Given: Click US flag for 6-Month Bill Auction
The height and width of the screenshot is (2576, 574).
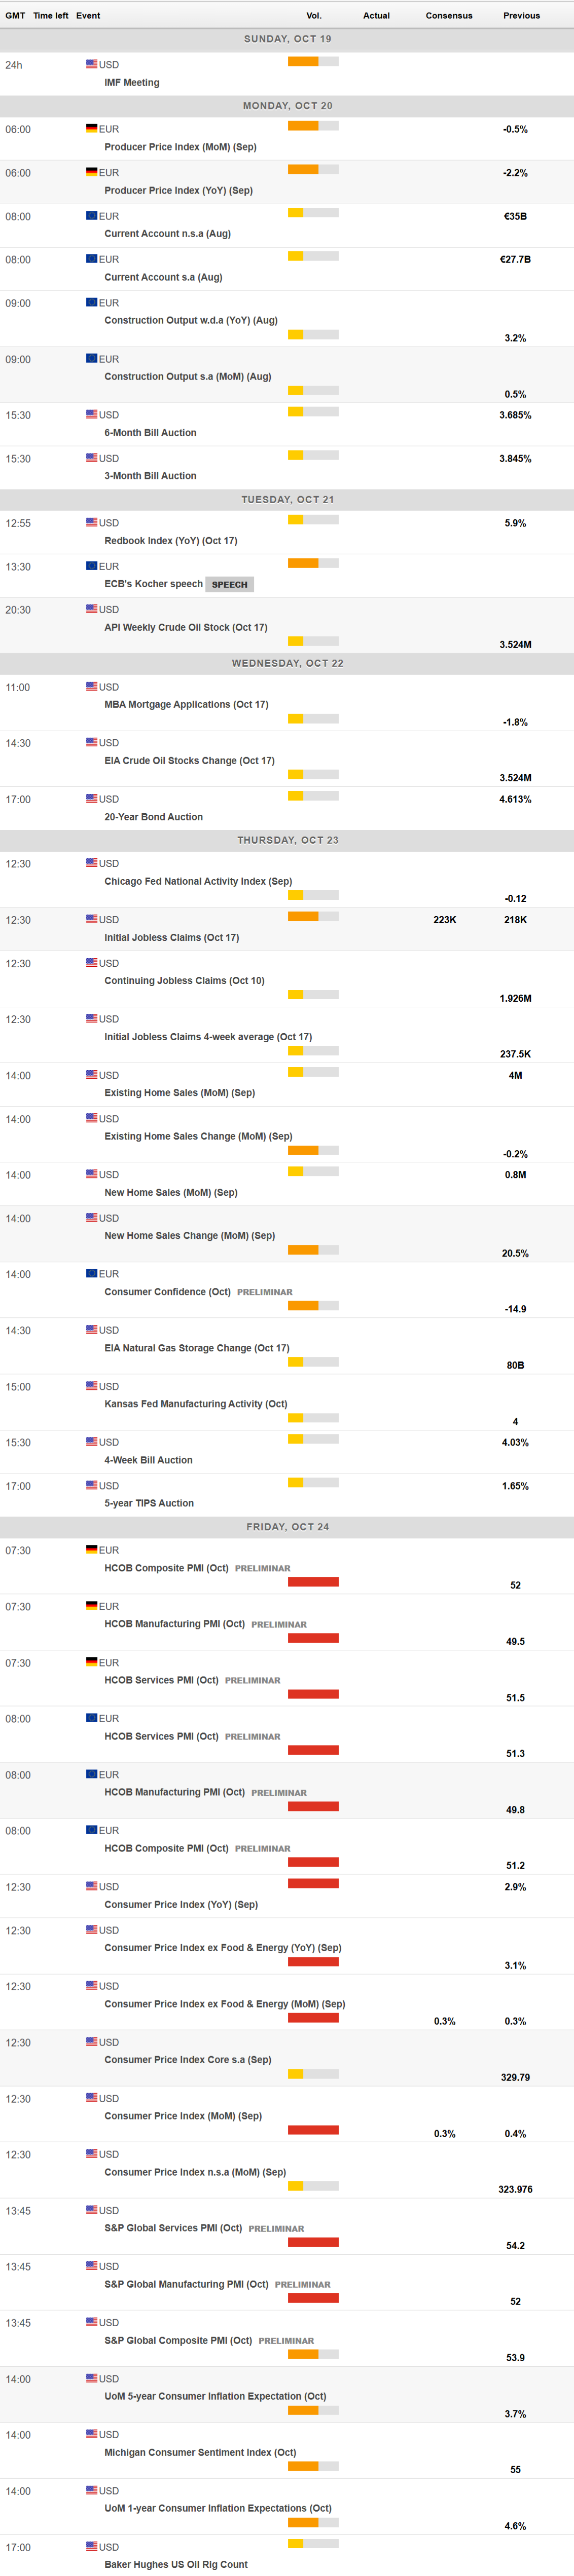Looking at the screenshot, I should coord(91,414).
